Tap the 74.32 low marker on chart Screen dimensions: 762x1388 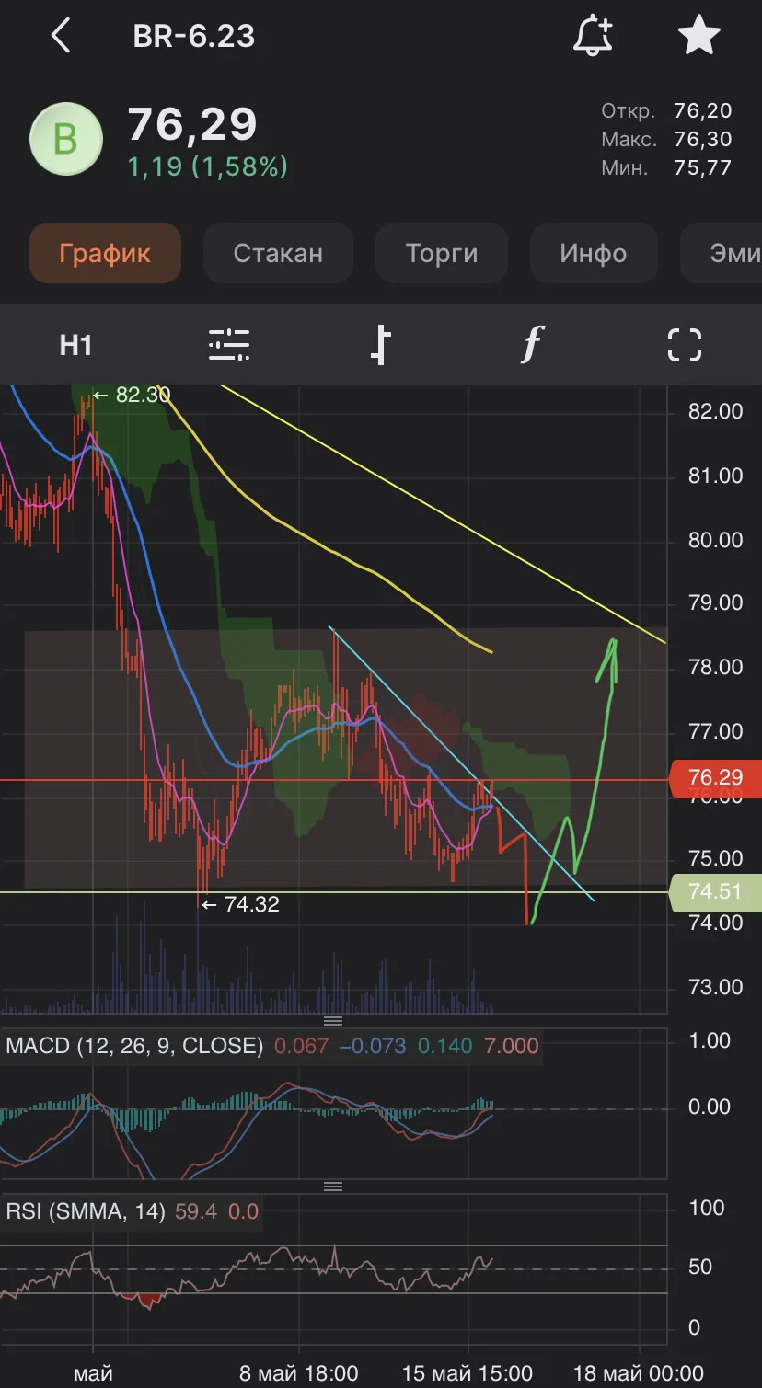[240, 904]
